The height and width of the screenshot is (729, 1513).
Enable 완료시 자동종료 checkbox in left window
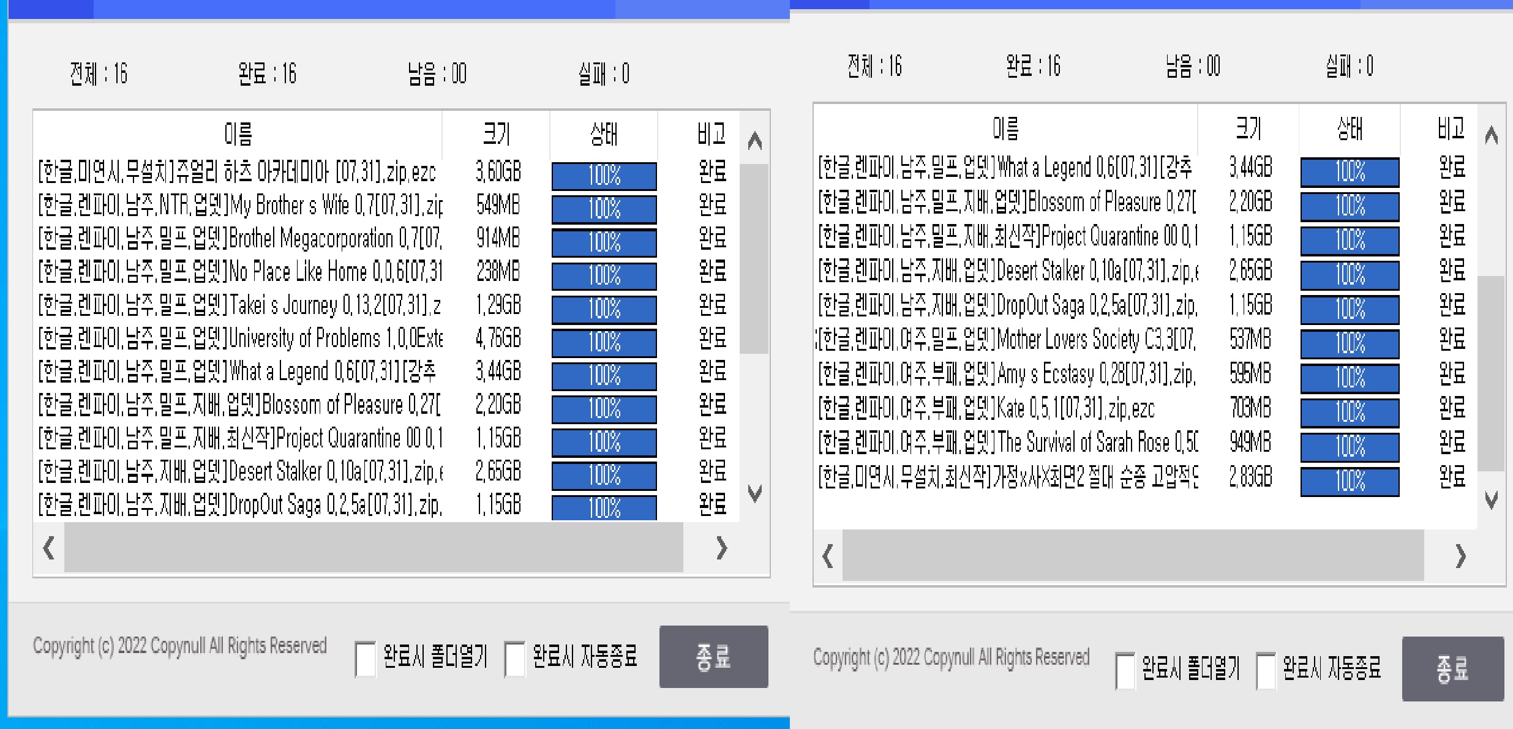point(514,659)
